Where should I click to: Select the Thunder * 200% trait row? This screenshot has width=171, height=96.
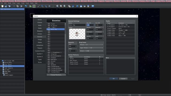(x=120, y=30)
